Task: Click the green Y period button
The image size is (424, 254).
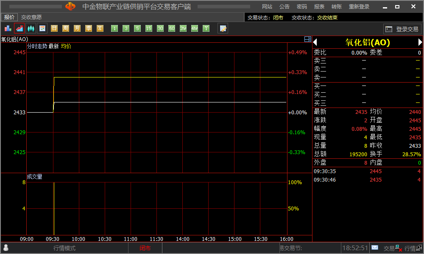Action: [206, 28]
